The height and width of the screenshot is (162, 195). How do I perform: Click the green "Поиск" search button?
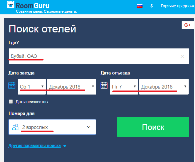click(x=153, y=127)
